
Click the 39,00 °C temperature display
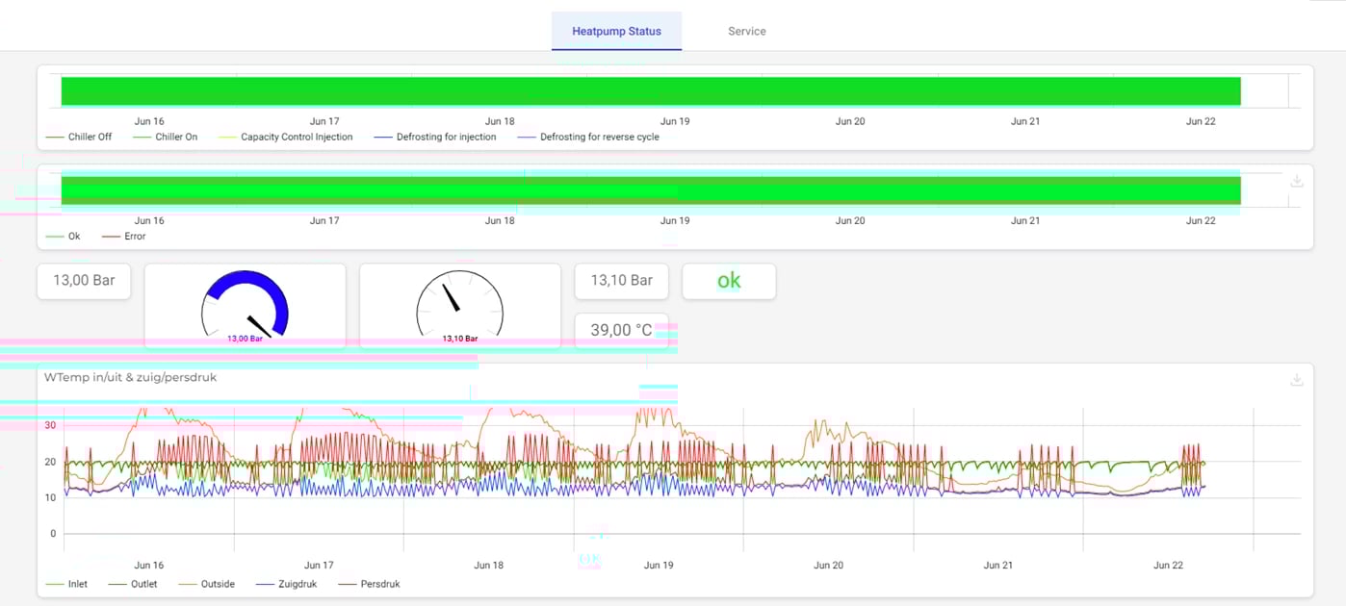pos(621,329)
